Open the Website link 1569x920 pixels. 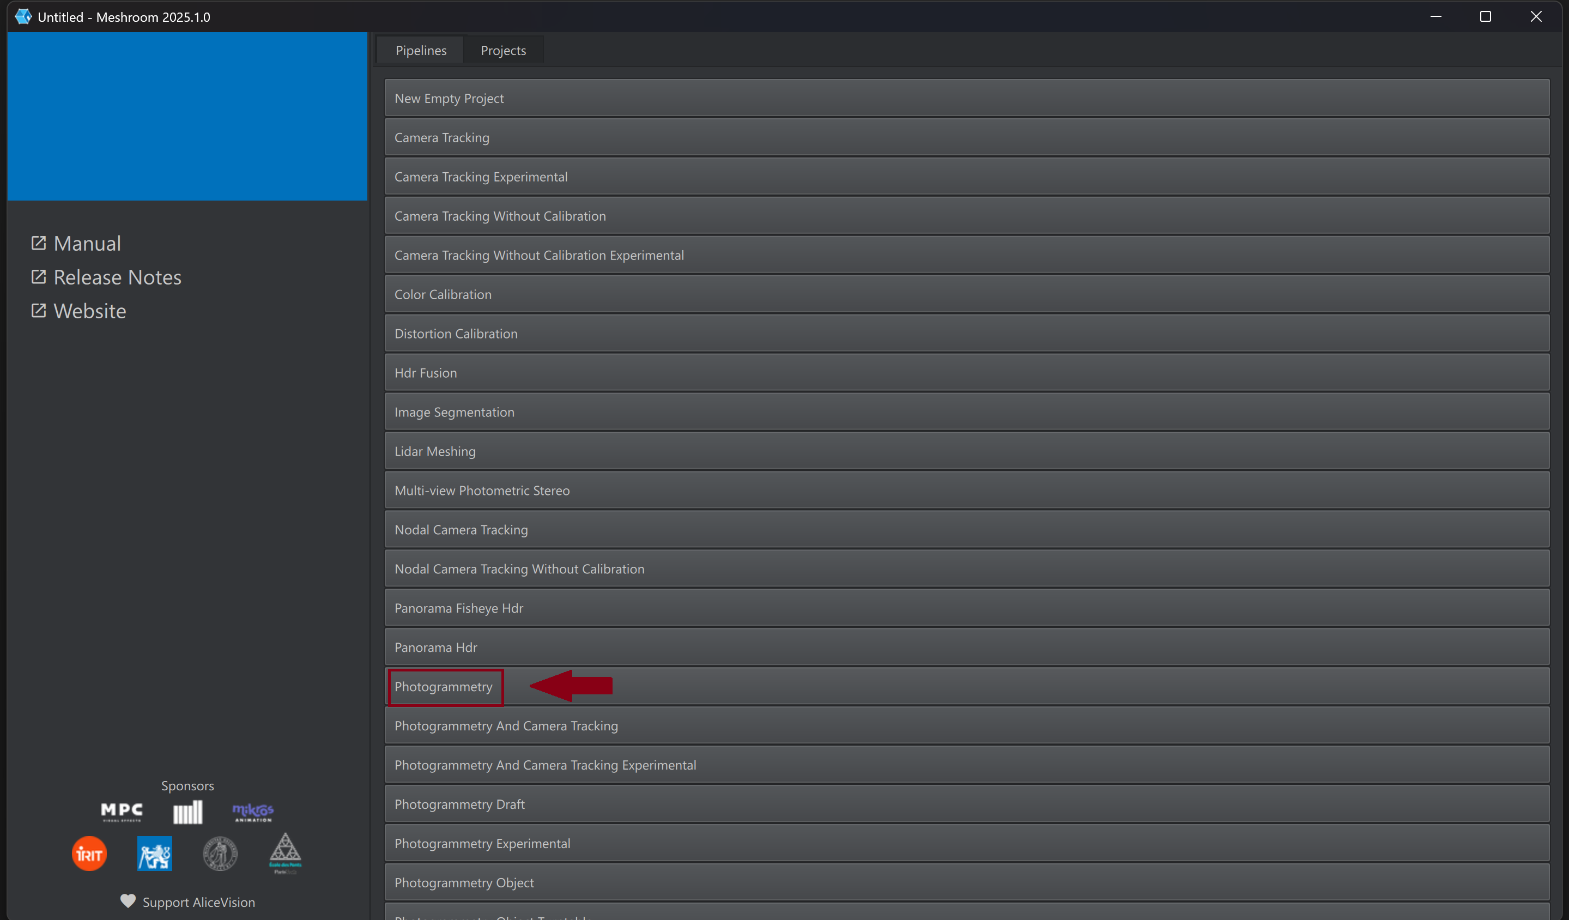coord(90,310)
